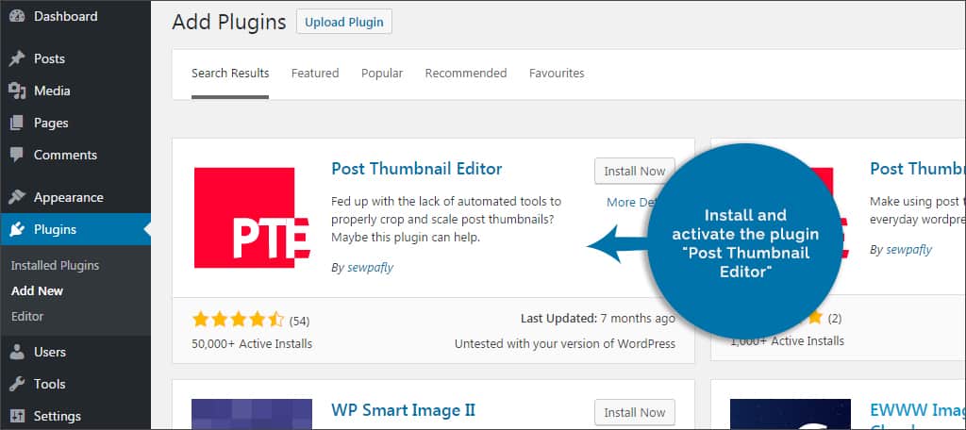Image resolution: width=966 pixels, height=430 pixels.
Task: Click the WP Smart Image II title
Action: click(403, 410)
